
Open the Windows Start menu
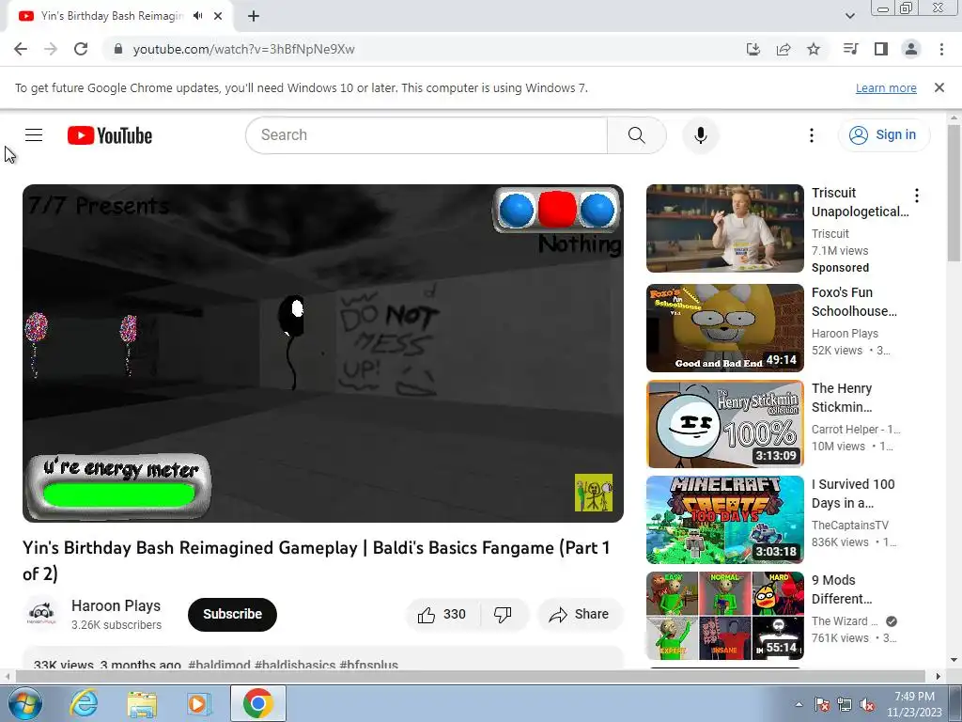point(24,703)
